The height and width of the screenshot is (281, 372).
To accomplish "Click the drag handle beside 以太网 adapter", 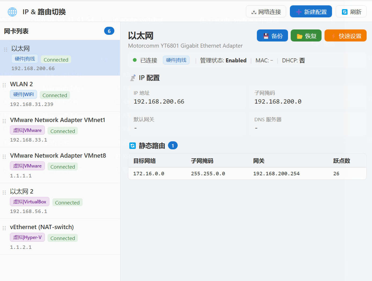I will 5,50.
